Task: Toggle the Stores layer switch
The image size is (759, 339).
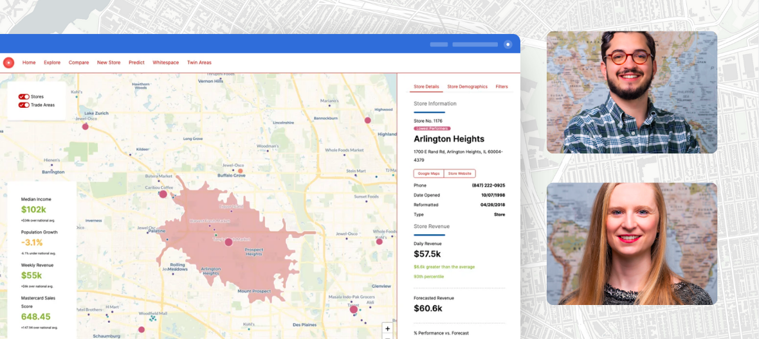Action: point(24,96)
